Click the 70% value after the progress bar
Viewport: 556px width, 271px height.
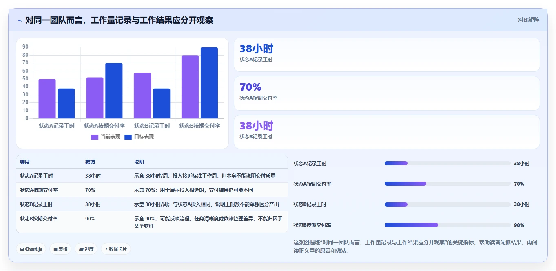[x=519, y=184]
